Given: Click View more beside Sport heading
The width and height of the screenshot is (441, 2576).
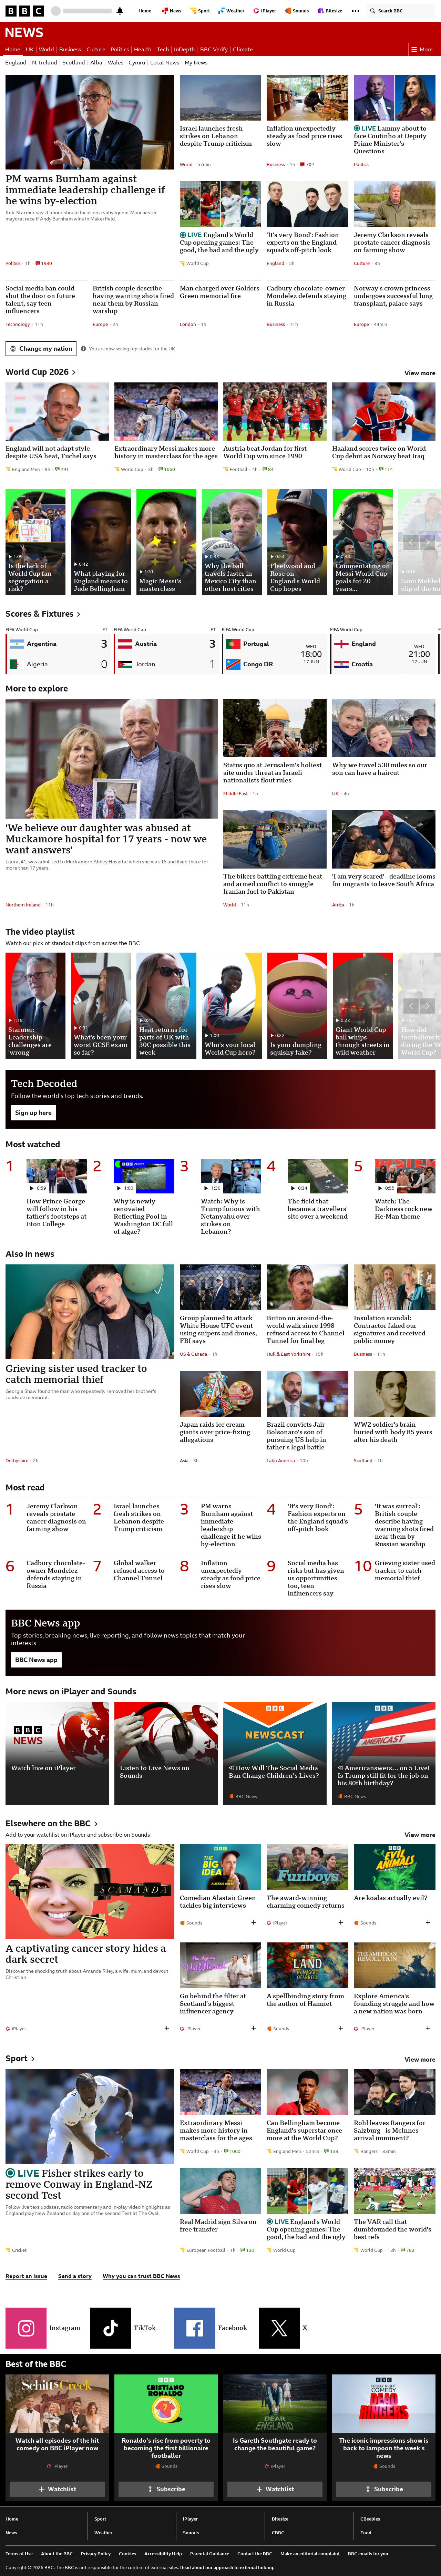Looking at the screenshot, I should pos(420,2060).
